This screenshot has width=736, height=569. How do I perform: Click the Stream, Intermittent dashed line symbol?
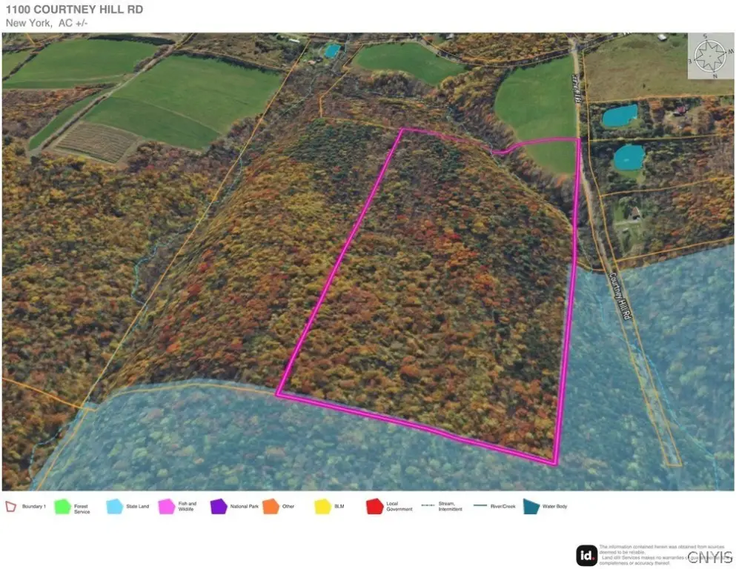click(x=428, y=506)
